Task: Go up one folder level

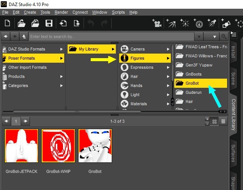Action: point(24,36)
